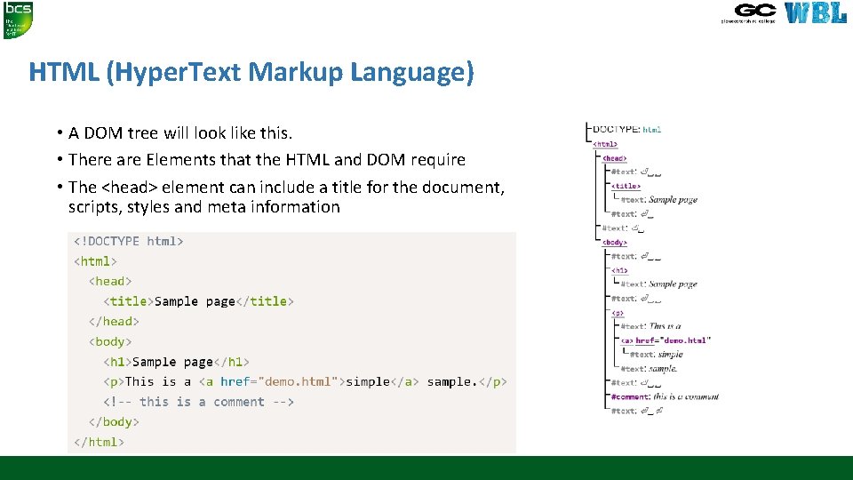This screenshot has width=853, height=480.
Task: Click the <body> node in the DOM tree
Action: [x=614, y=243]
